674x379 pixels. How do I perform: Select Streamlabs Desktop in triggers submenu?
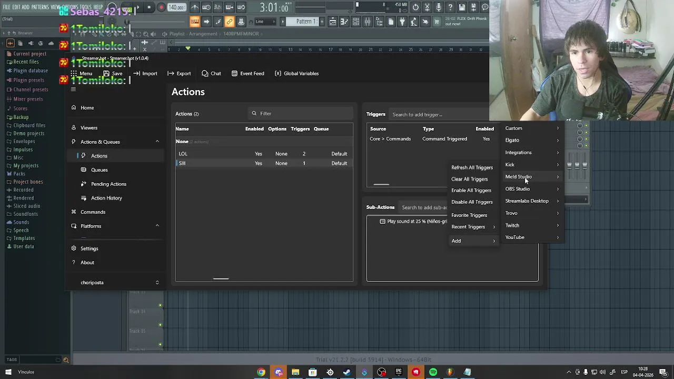point(532,201)
